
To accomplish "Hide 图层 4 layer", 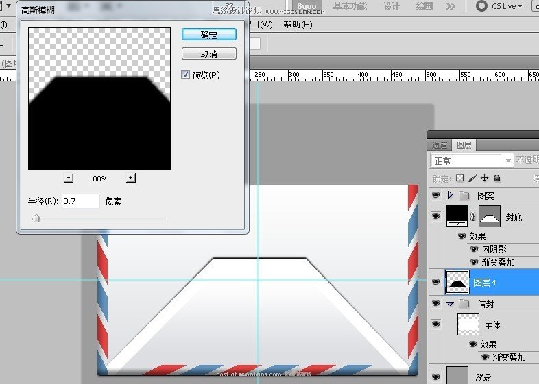I will coord(435,282).
